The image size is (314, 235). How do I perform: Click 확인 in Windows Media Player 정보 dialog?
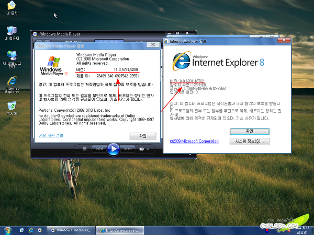(x=143, y=136)
